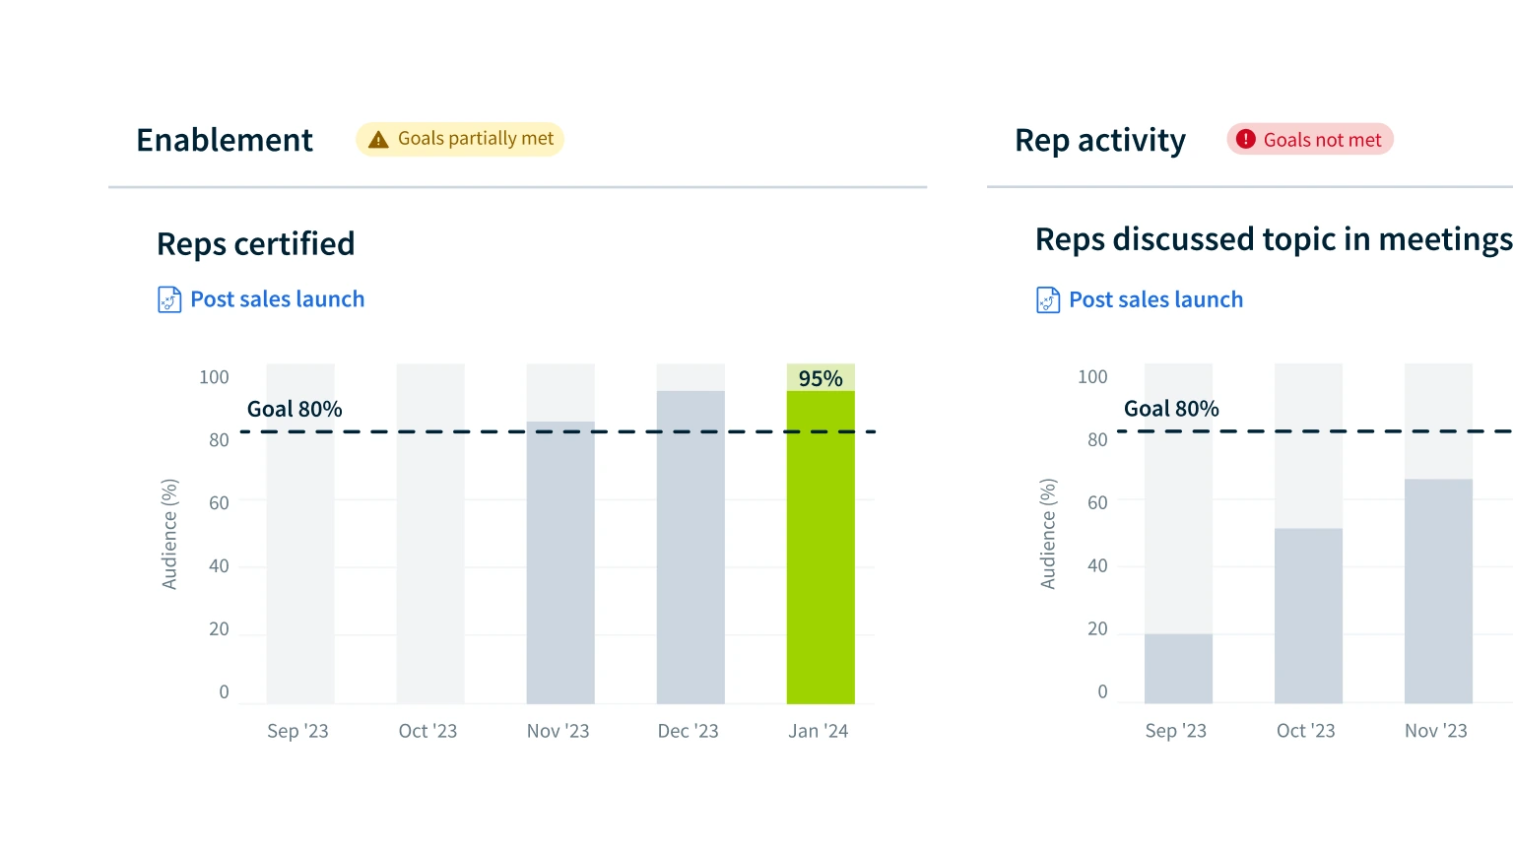Open the Post sales launch link under Reps certified
This screenshot has height=852, width=1513.
pos(278,299)
